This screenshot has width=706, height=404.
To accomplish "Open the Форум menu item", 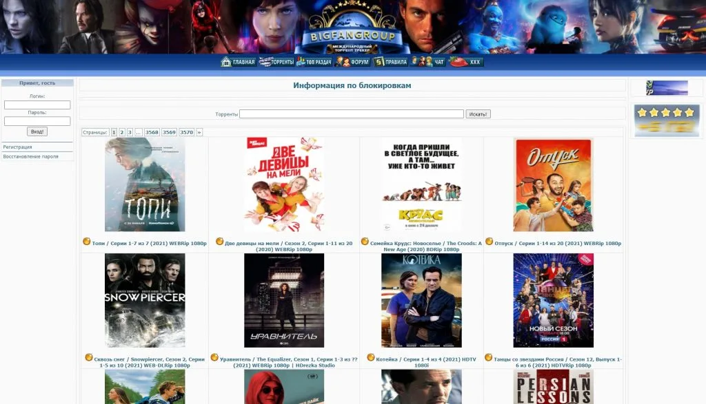I will tap(352, 62).
